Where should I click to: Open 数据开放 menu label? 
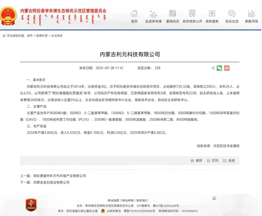click(251, 21)
